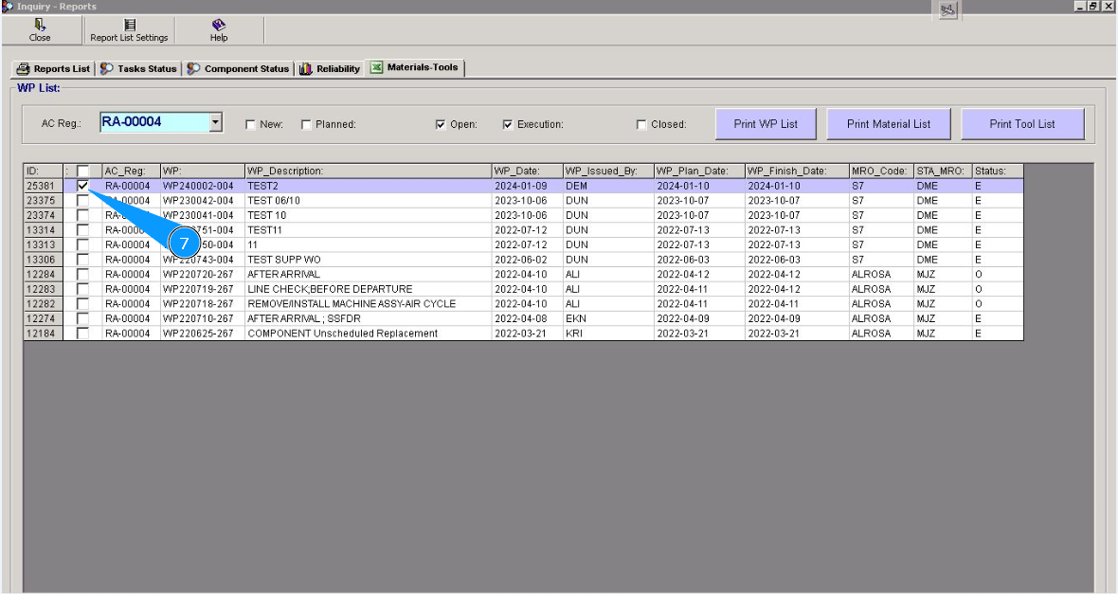
Task: Click the Print Tool List button
Action: pyautogui.click(x=1021, y=124)
